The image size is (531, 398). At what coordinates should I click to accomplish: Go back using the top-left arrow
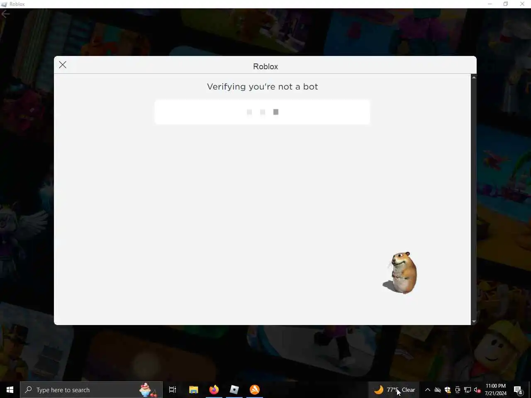(x=5, y=14)
